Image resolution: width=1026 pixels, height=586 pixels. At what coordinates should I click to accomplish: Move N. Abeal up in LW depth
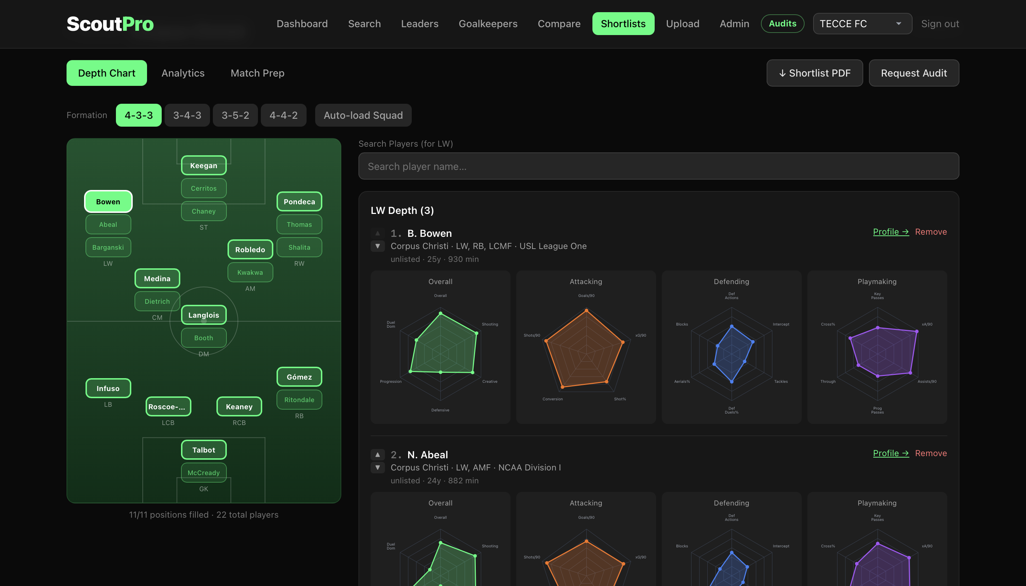point(377,455)
